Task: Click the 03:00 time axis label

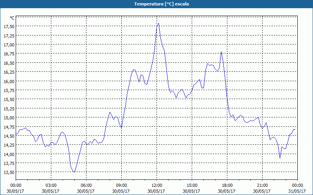Action: (51, 186)
